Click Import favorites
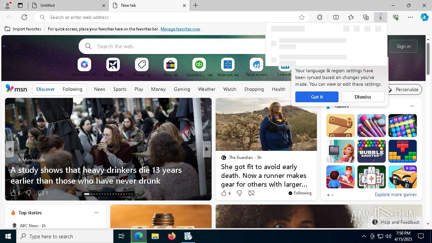 click(x=23, y=29)
